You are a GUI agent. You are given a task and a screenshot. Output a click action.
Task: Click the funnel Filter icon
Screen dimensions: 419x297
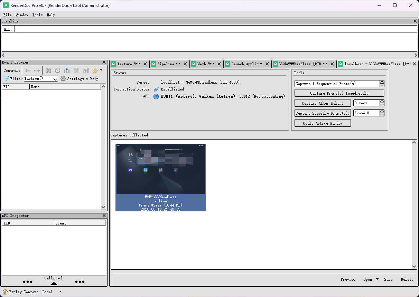[x=6, y=79]
